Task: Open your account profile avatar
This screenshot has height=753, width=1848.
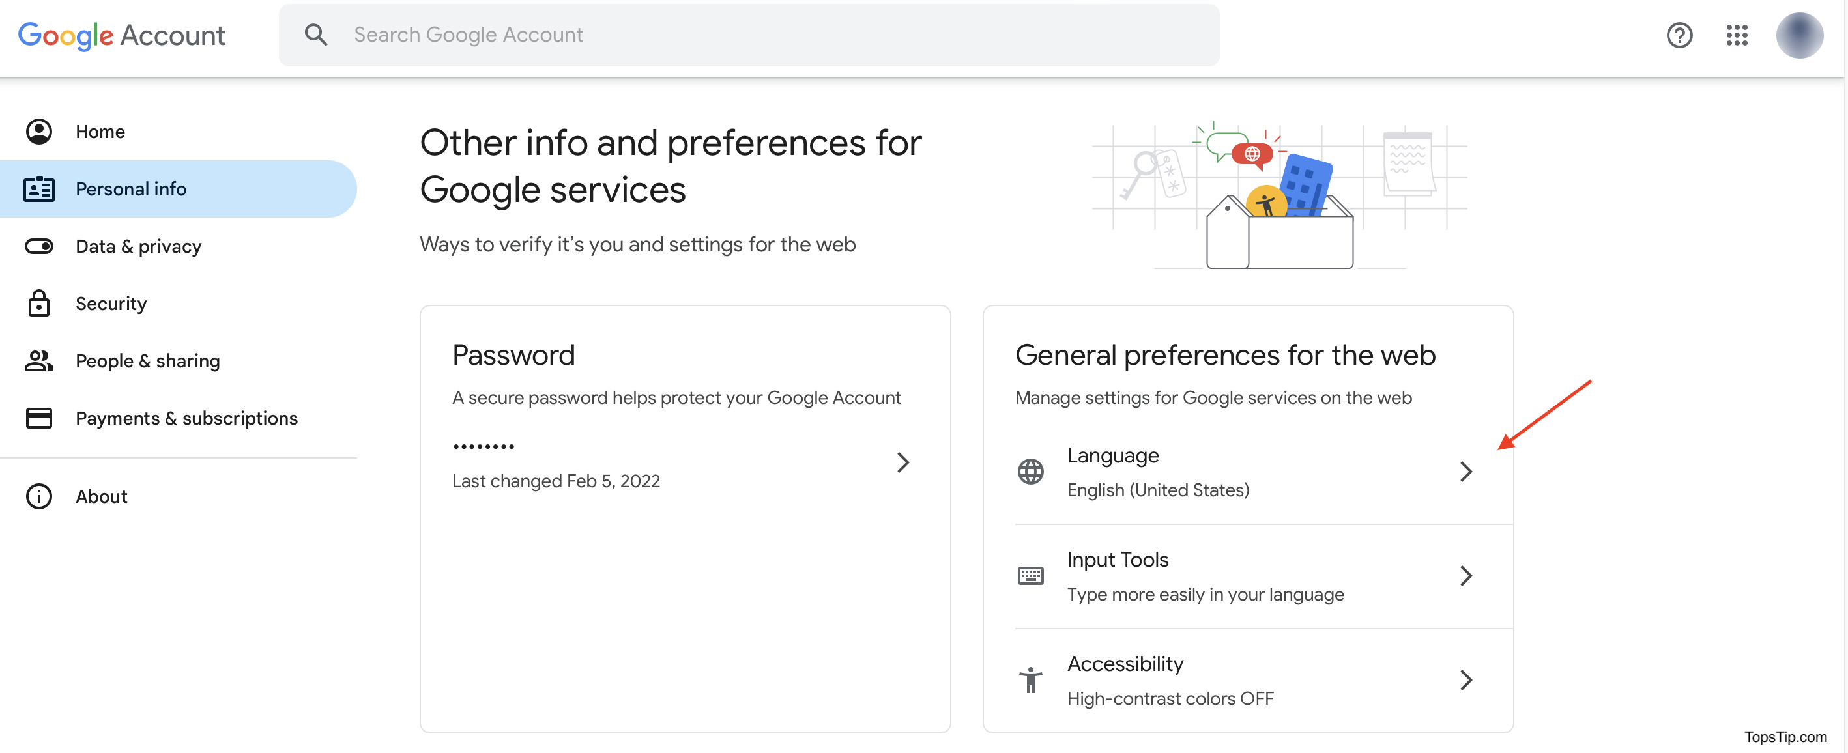Action: point(1800,35)
